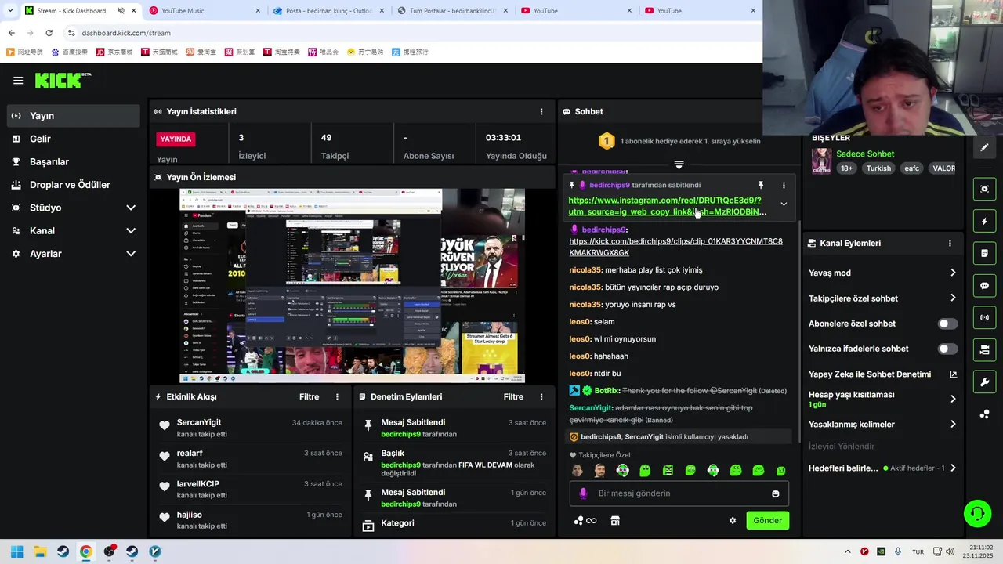
Task: Toggle Abonelere özel sohbet switch
Action: 947,324
